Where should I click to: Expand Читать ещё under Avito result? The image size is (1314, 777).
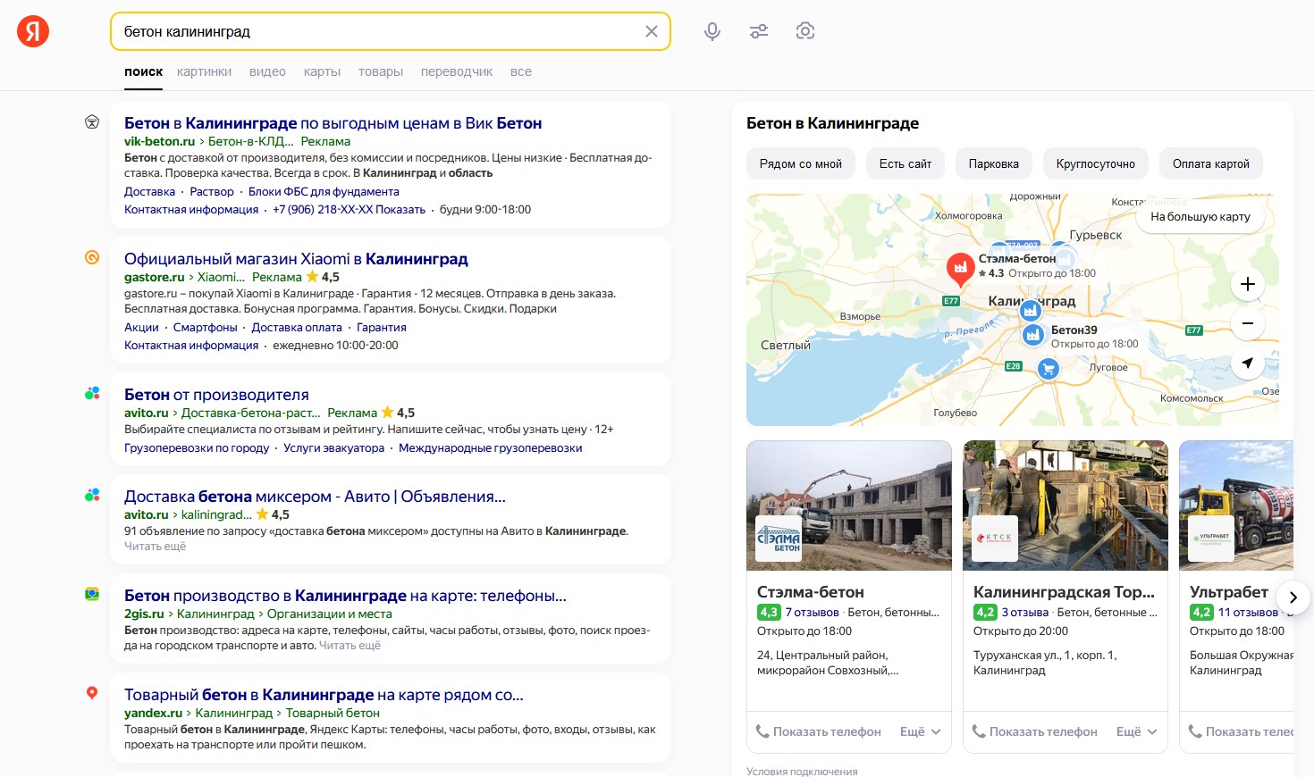click(155, 546)
